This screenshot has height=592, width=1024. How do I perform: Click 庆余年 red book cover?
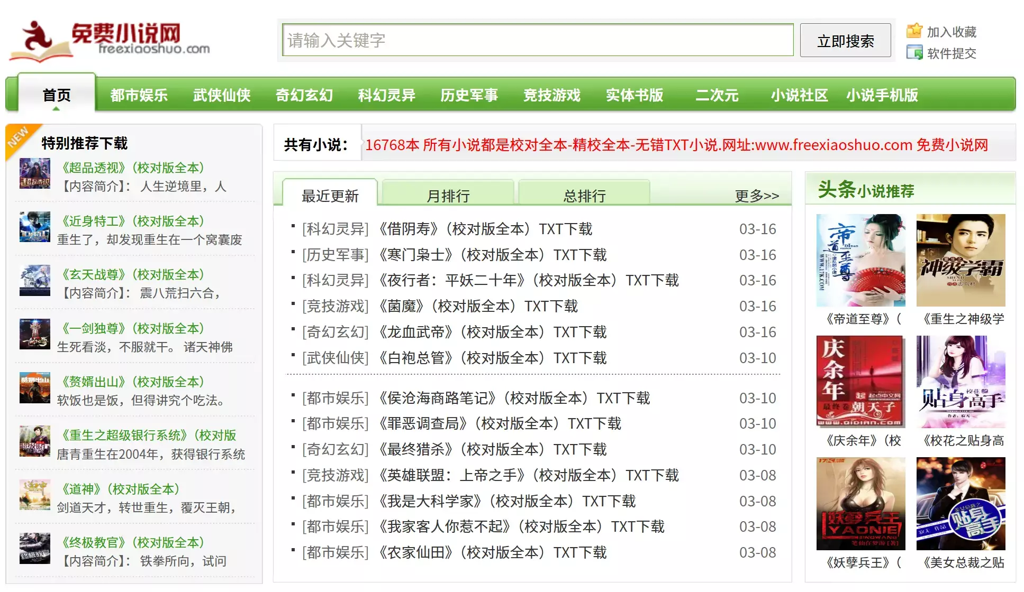tap(860, 381)
